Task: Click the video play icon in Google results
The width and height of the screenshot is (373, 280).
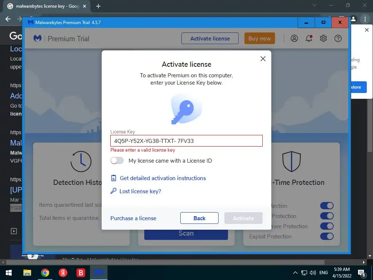Action: tap(14, 231)
